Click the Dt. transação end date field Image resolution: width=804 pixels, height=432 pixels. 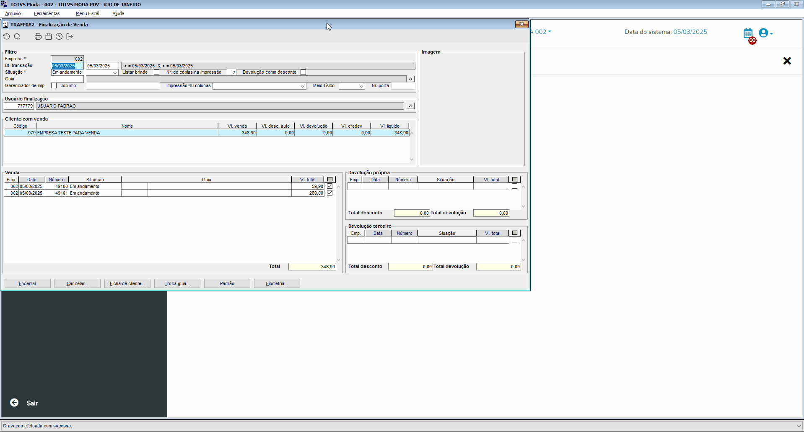(102, 66)
